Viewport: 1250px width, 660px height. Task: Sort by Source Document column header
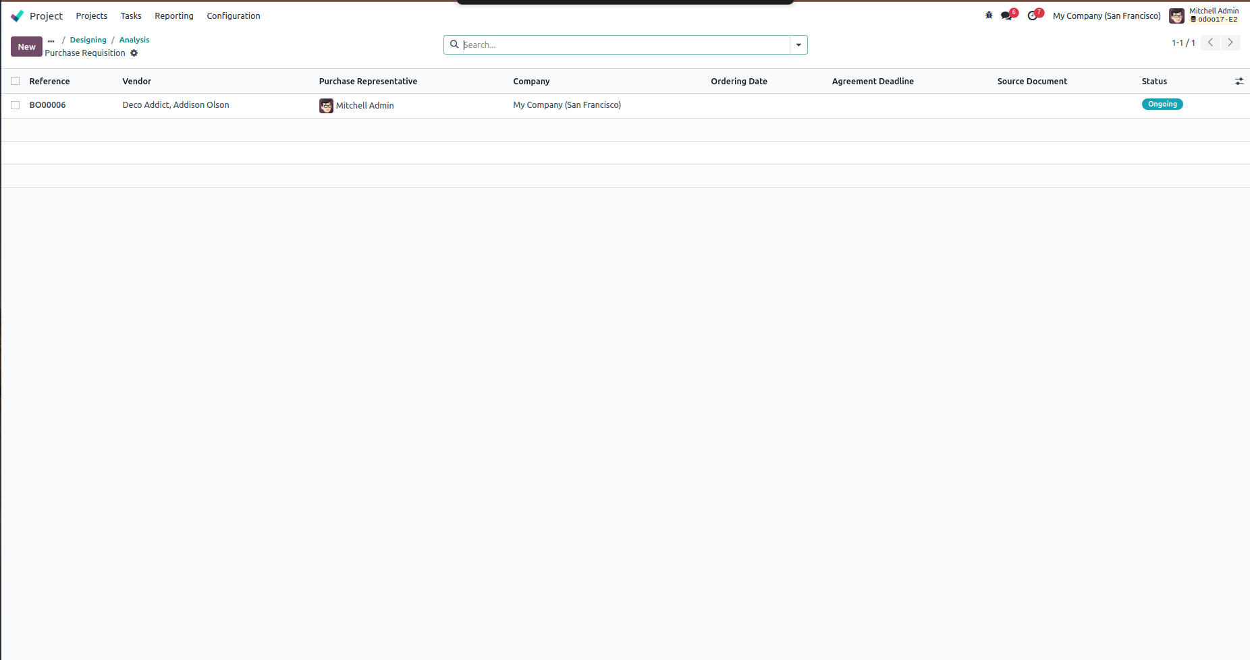1032,81
